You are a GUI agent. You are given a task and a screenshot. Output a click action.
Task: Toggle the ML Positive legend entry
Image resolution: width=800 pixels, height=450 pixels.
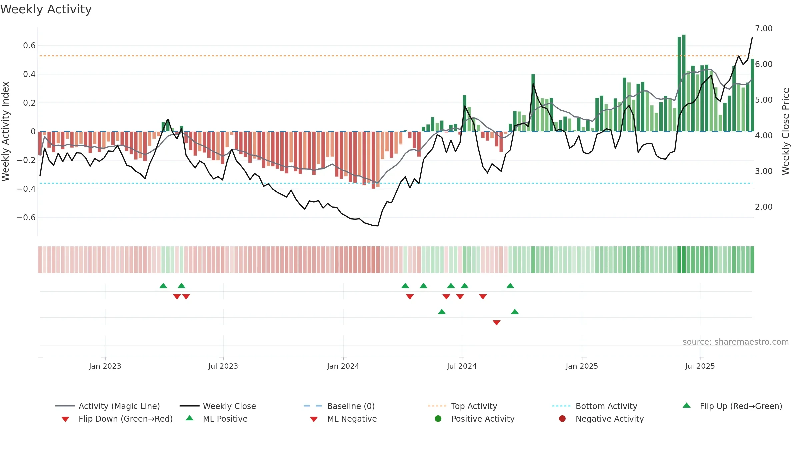pyautogui.click(x=217, y=419)
